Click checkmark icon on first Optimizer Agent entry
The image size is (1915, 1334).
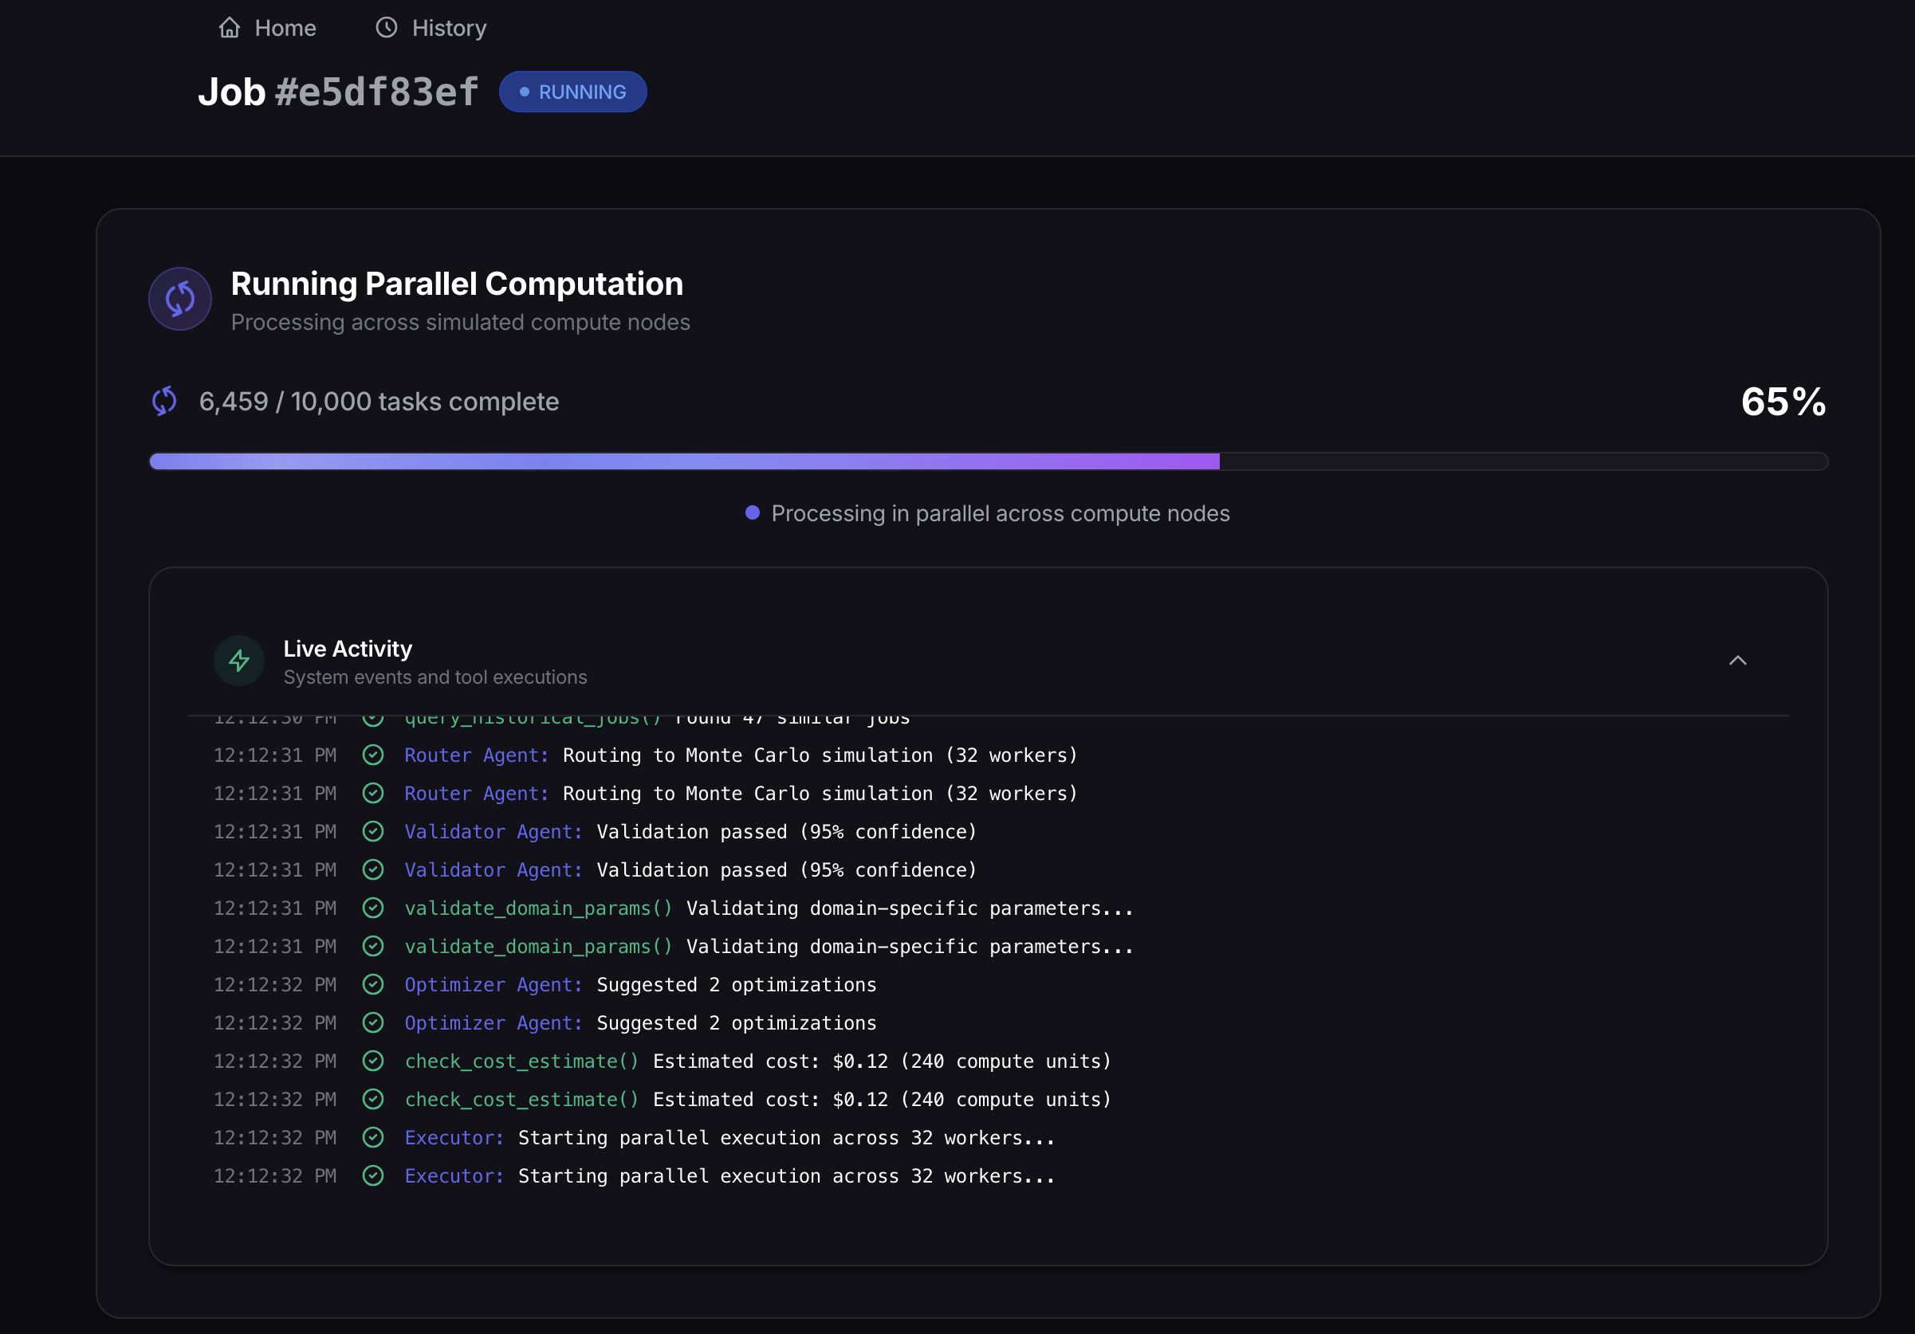pos(373,985)
